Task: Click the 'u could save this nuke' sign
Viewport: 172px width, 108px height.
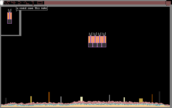Action: 32,8
